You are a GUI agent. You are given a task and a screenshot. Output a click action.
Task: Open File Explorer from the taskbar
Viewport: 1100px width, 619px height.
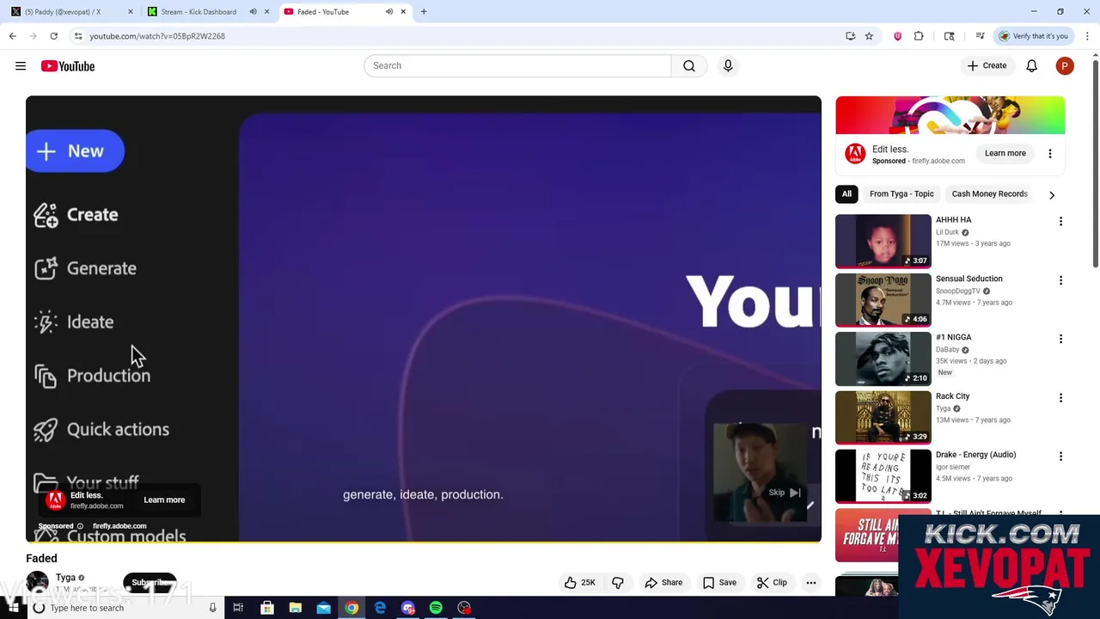[296, 608]
